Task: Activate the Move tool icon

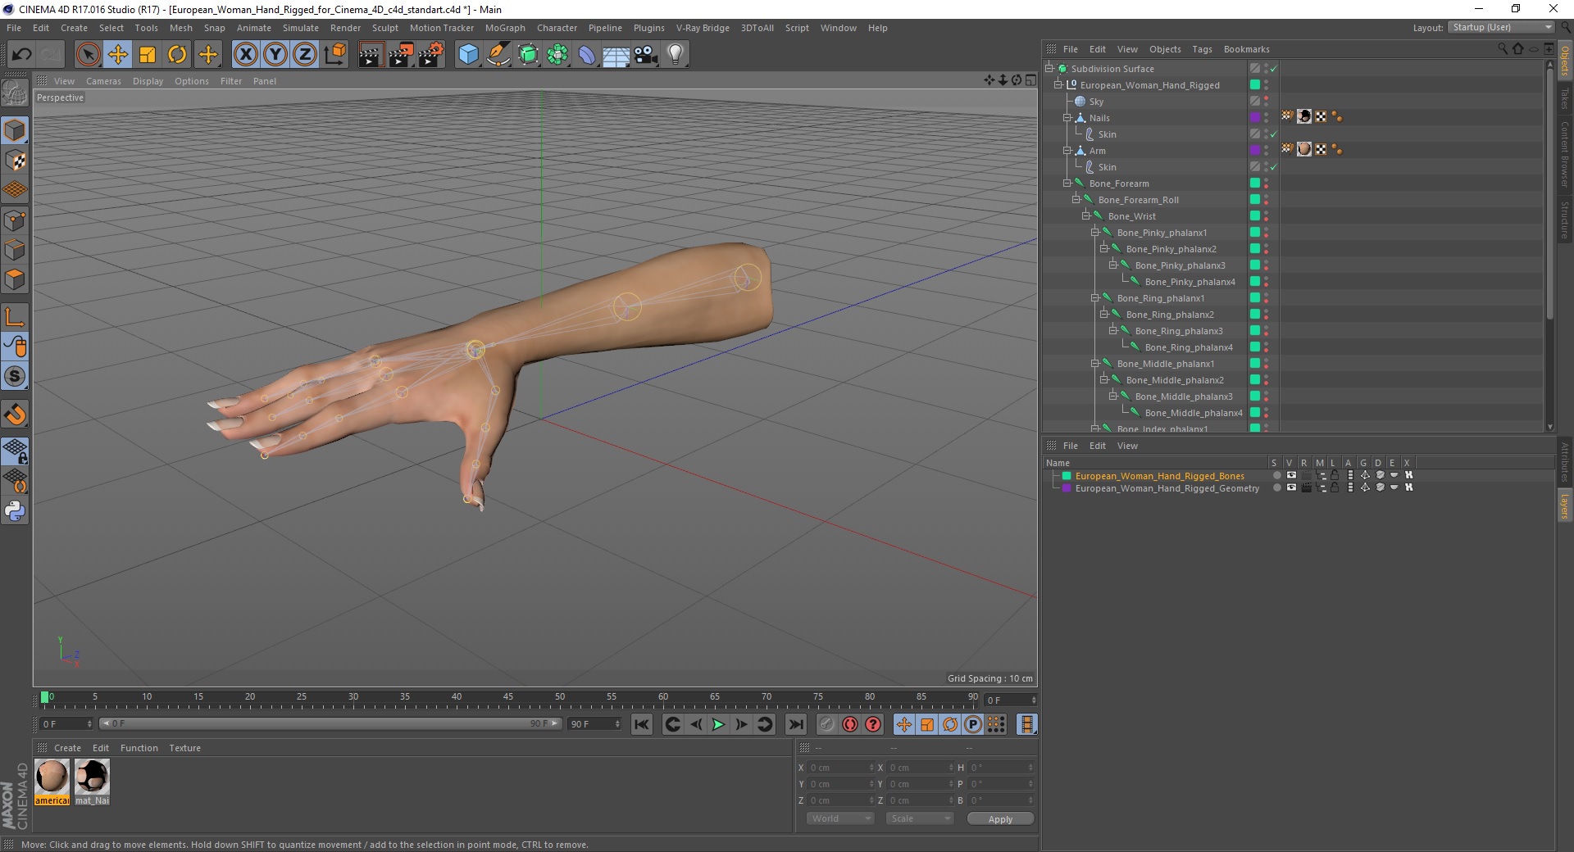Action: (x=118, y=55)
